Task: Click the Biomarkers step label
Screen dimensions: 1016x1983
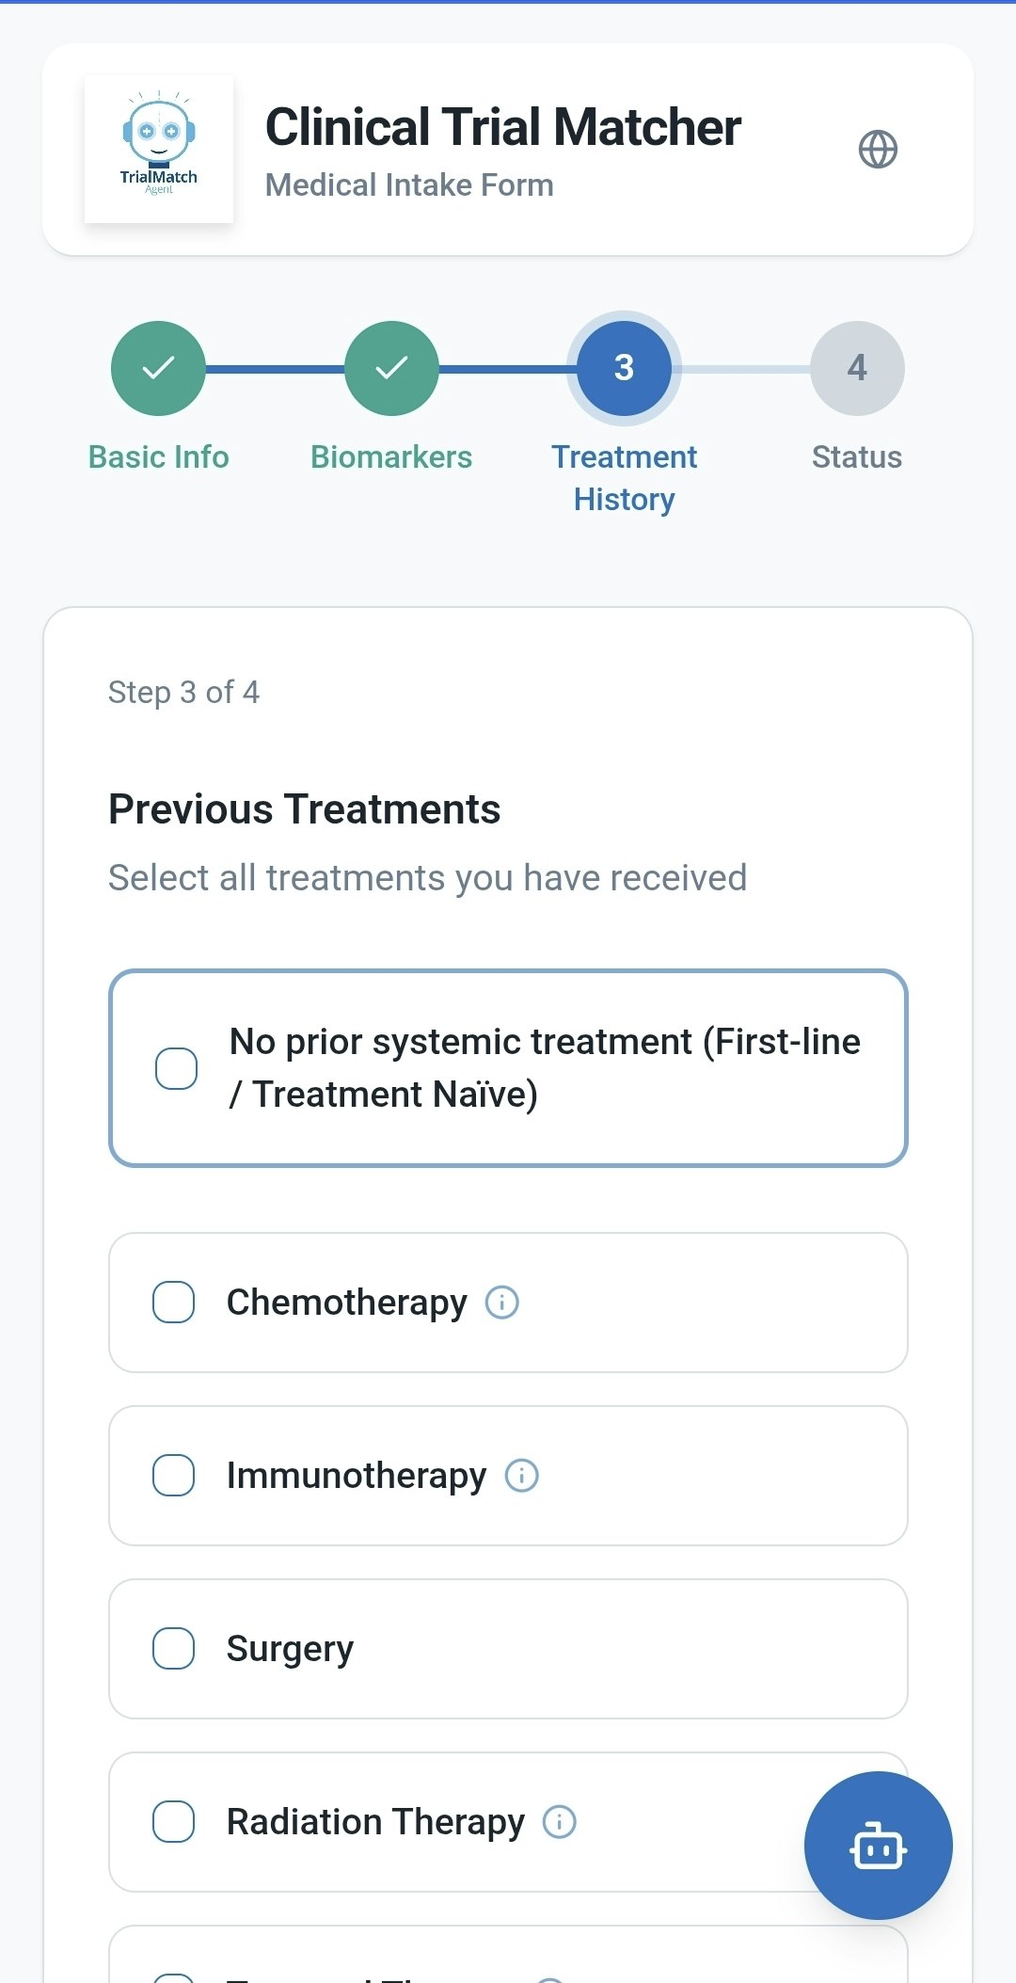Action: [391, 457]
